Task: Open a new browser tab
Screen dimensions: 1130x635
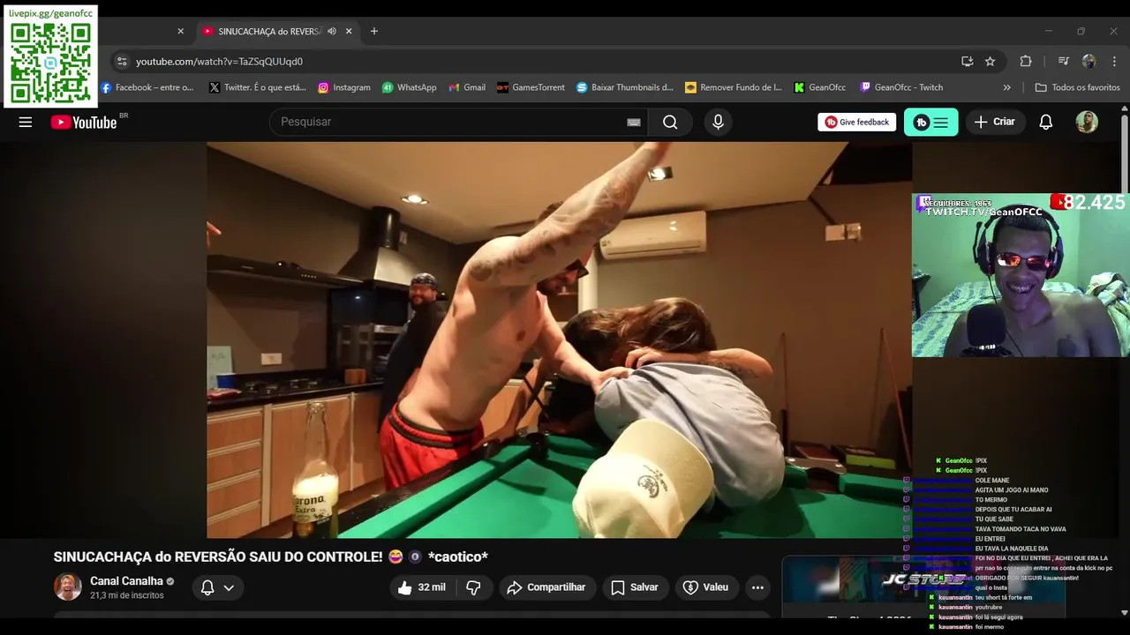Action: (x=374, y=31)
